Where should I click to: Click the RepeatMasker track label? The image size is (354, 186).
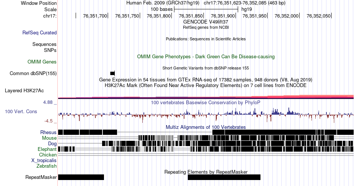[x=41, y=177]
